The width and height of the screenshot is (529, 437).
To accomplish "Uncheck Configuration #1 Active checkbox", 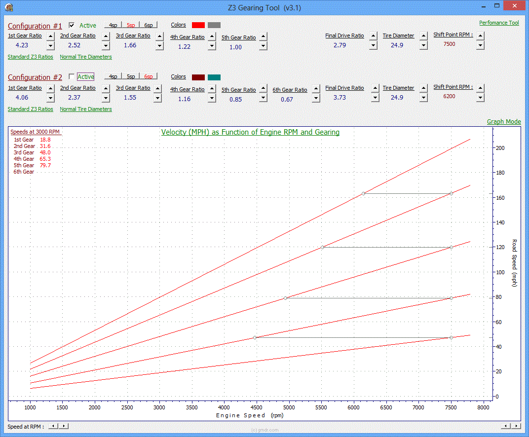I will tap(72, 25).
